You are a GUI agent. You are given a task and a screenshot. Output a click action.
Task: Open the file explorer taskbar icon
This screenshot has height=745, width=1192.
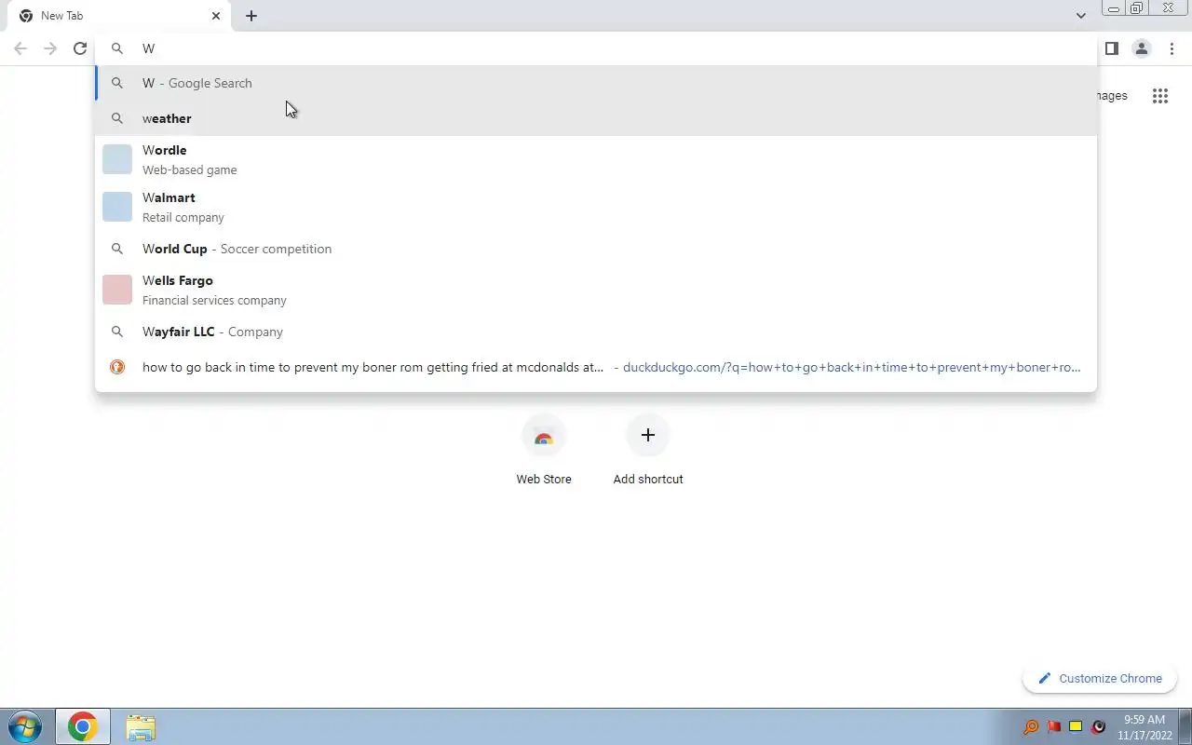point(141,727)
